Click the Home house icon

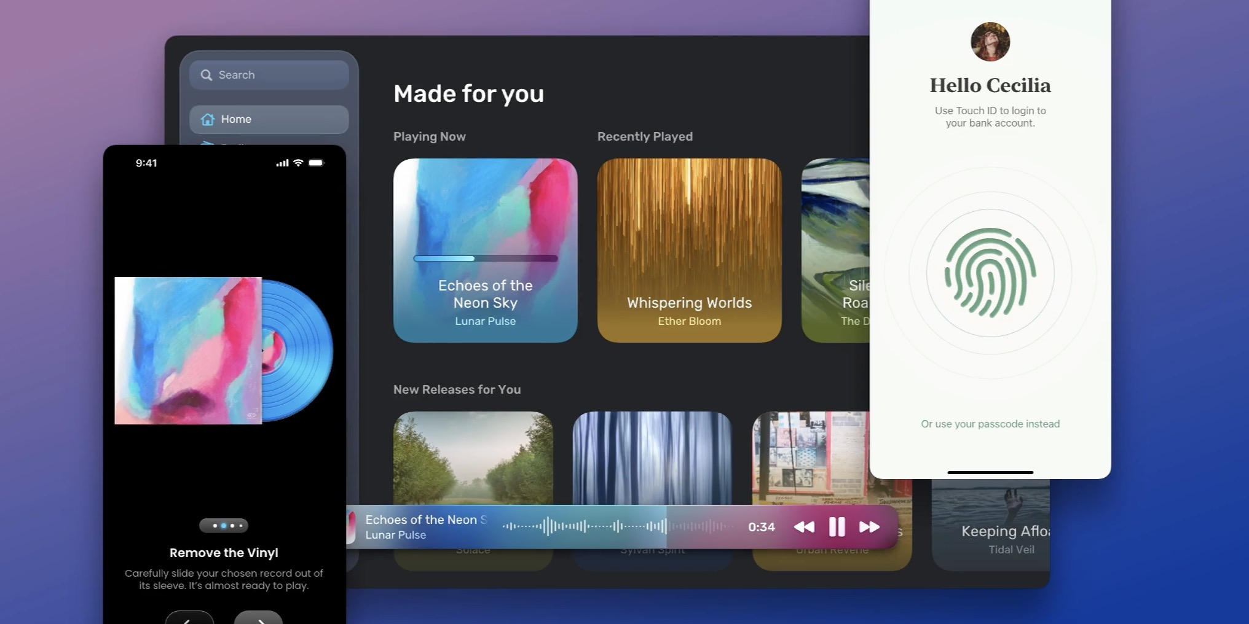(x=208, y=119)
